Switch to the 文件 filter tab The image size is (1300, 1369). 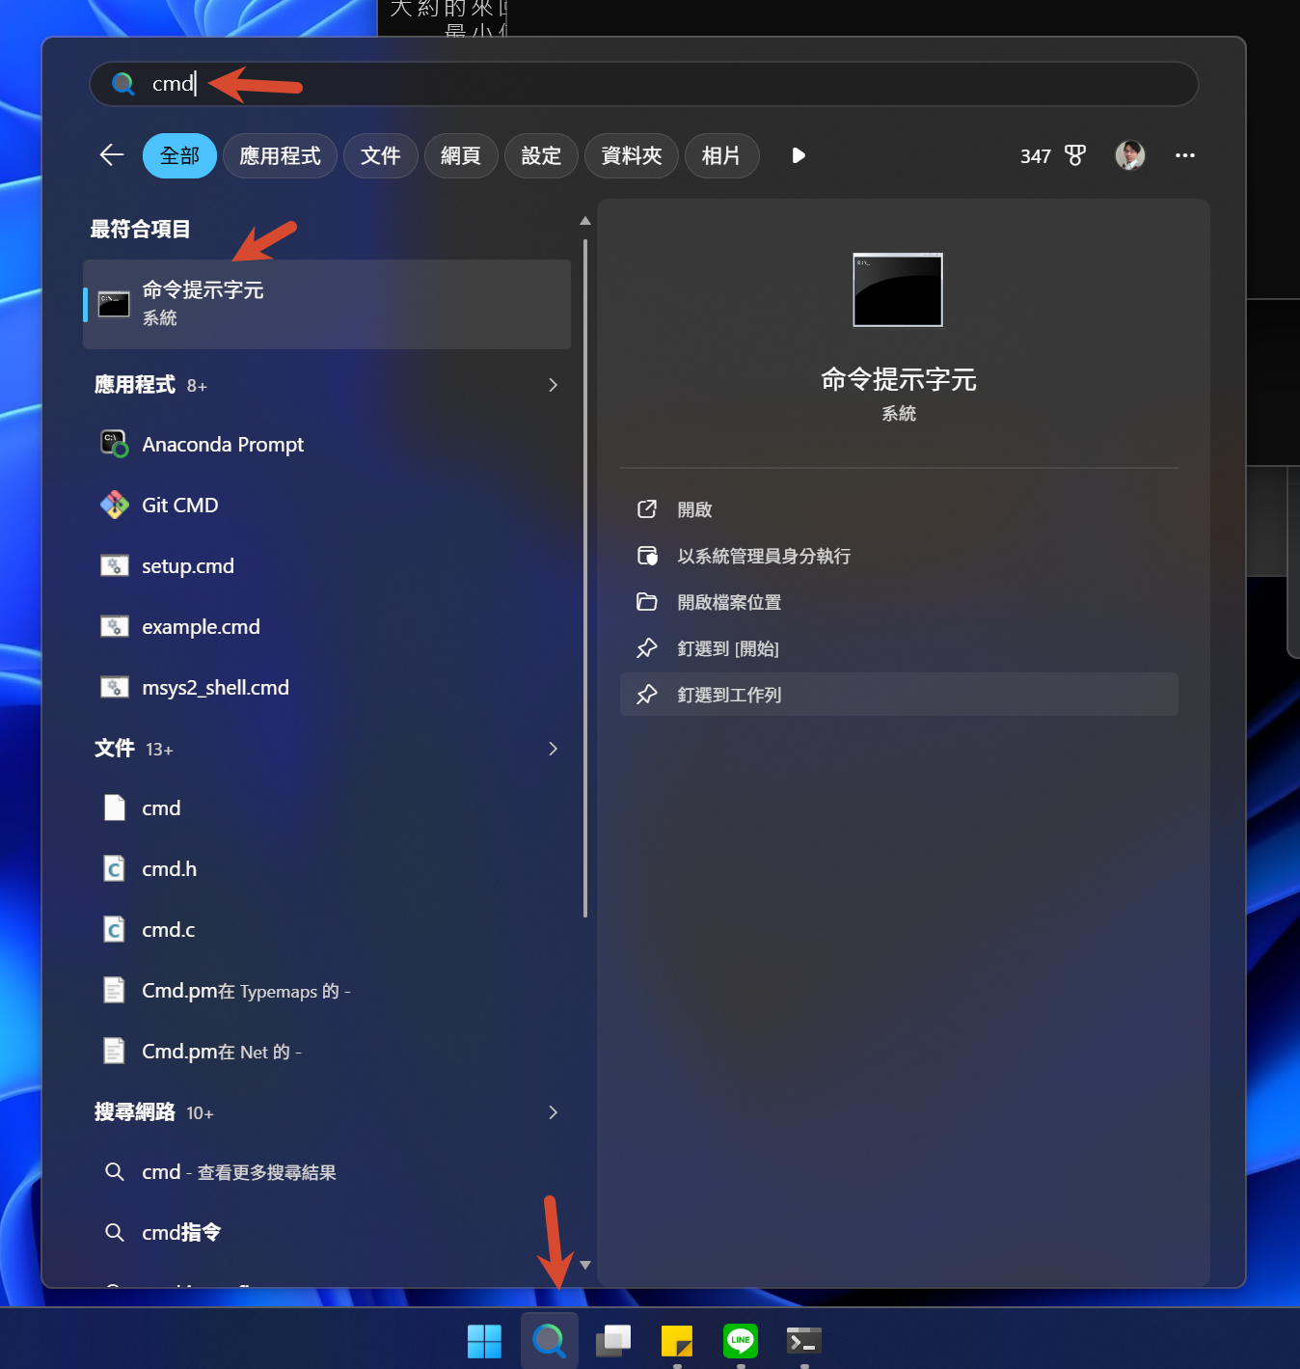pos(381,155)
